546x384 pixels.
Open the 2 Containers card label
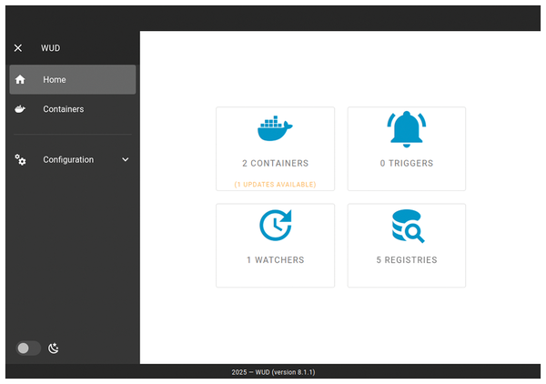(x=275, y=164)
